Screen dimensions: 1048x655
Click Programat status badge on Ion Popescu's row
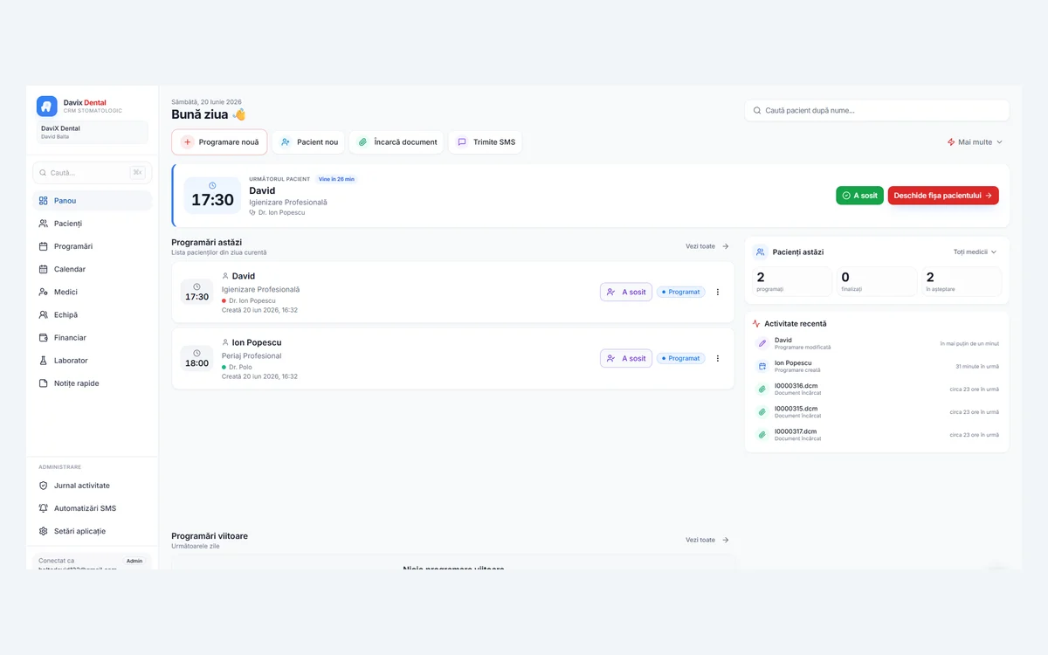[681, 358]
